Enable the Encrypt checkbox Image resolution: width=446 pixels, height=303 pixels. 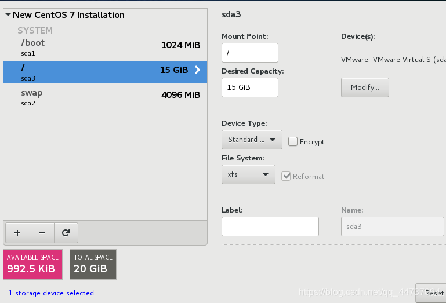click(293, 141)
